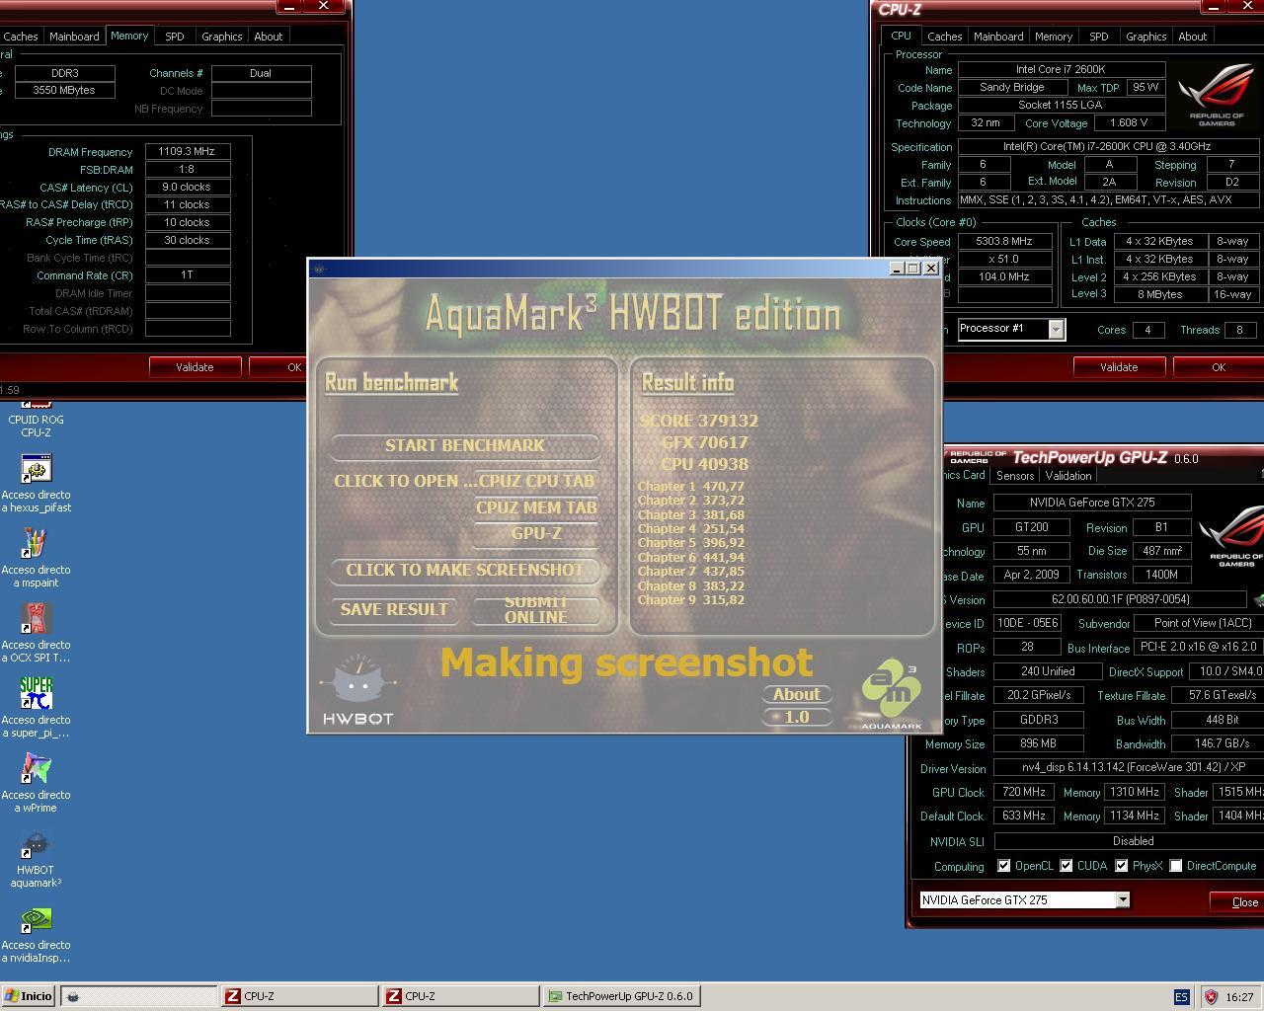Click SUBMIT ONLINE in AquaMark

pos(536,610)
